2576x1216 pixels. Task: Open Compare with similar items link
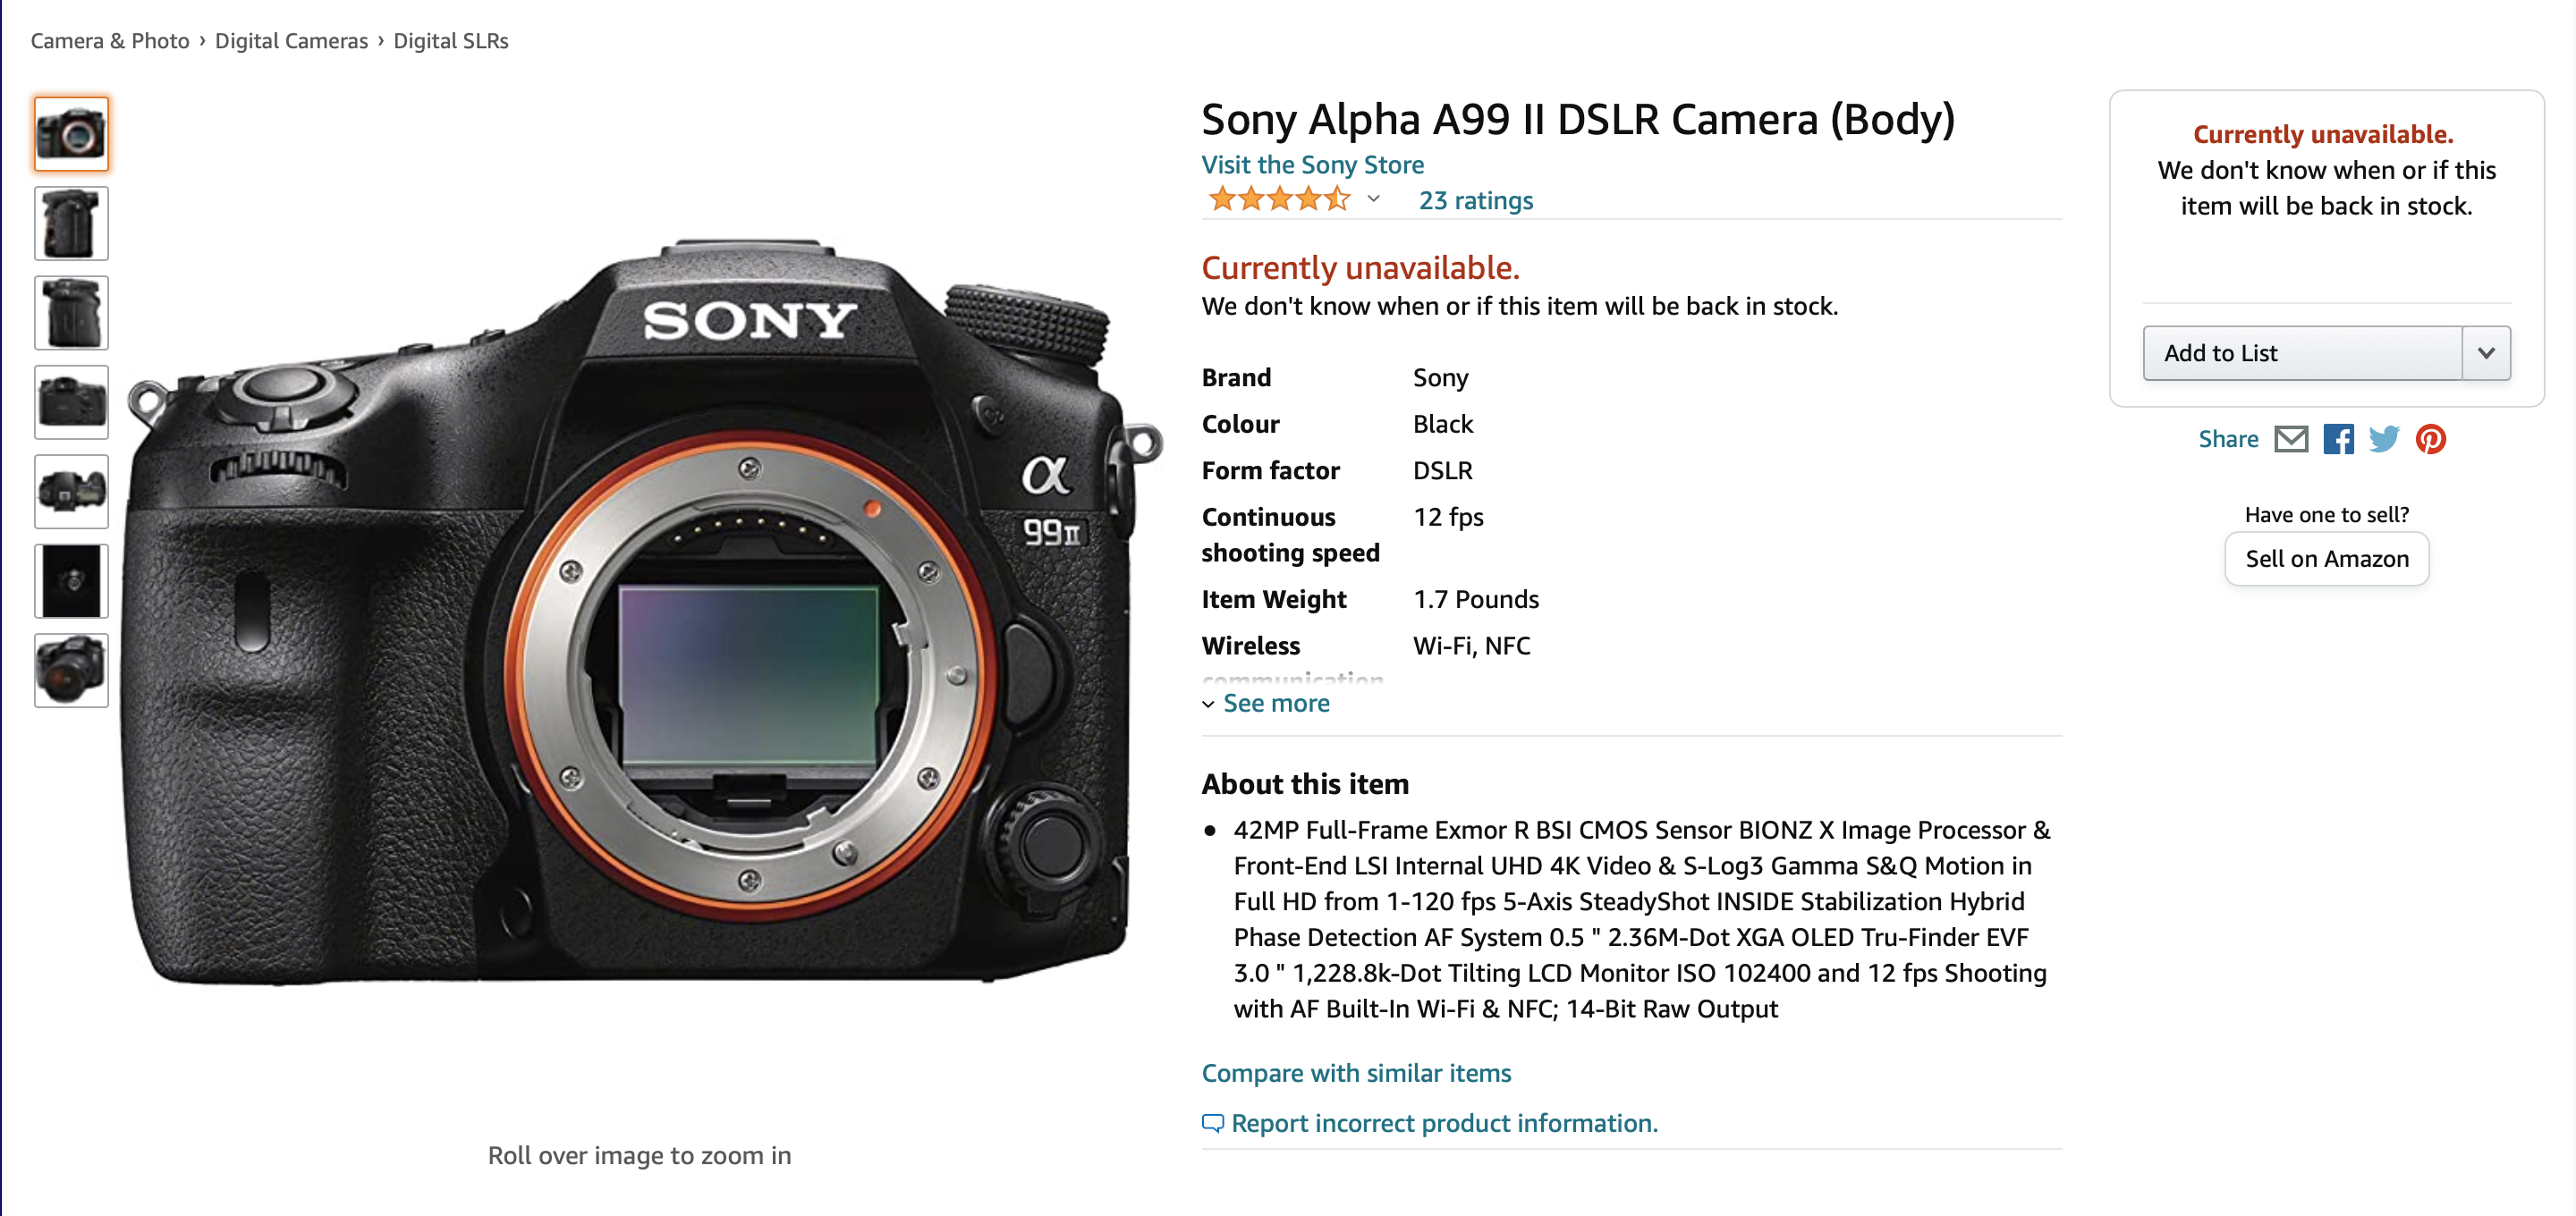pos(1356,1073)
